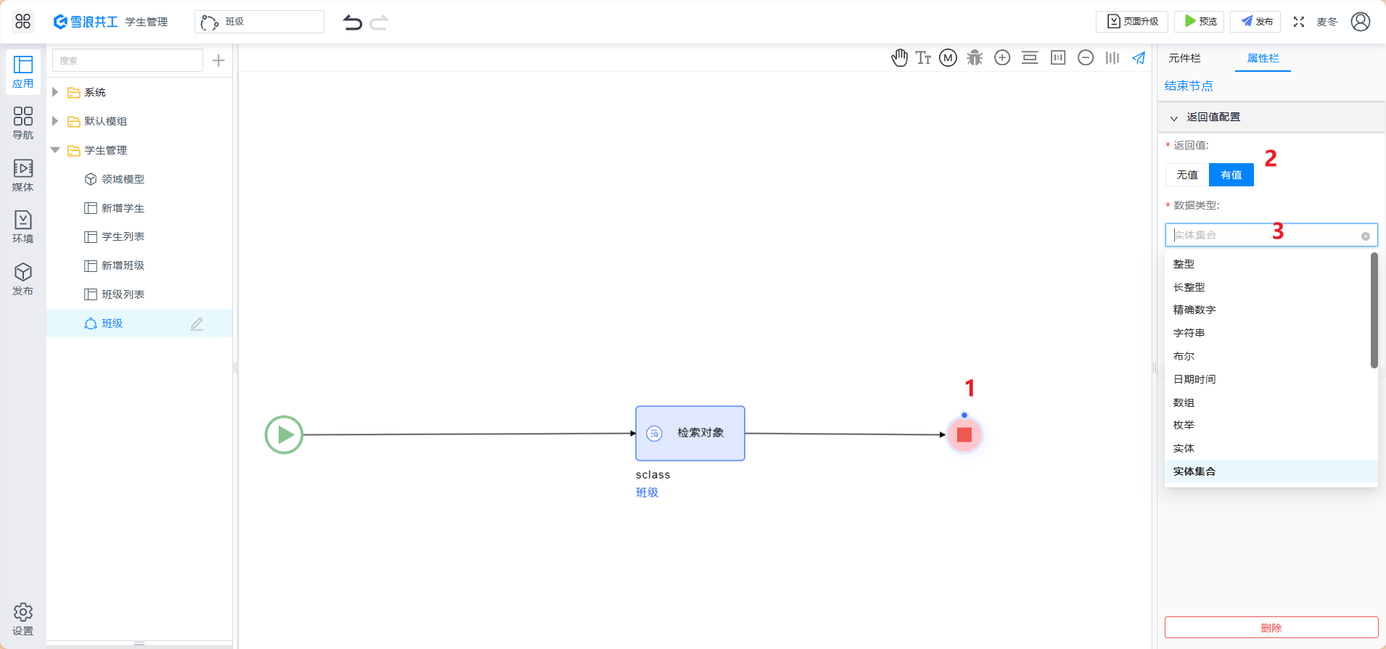Open the 导航 sidebar section
This screenshot has width=1386, height=649.
[23, 123]
